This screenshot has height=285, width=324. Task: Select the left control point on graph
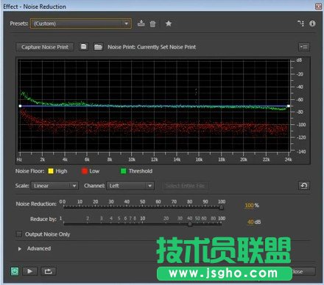(20, 106)
